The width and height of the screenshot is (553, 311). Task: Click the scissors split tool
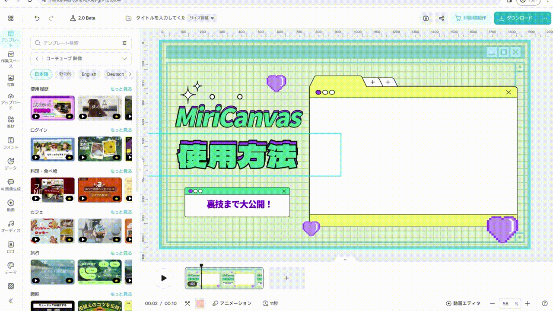point(187,304)
